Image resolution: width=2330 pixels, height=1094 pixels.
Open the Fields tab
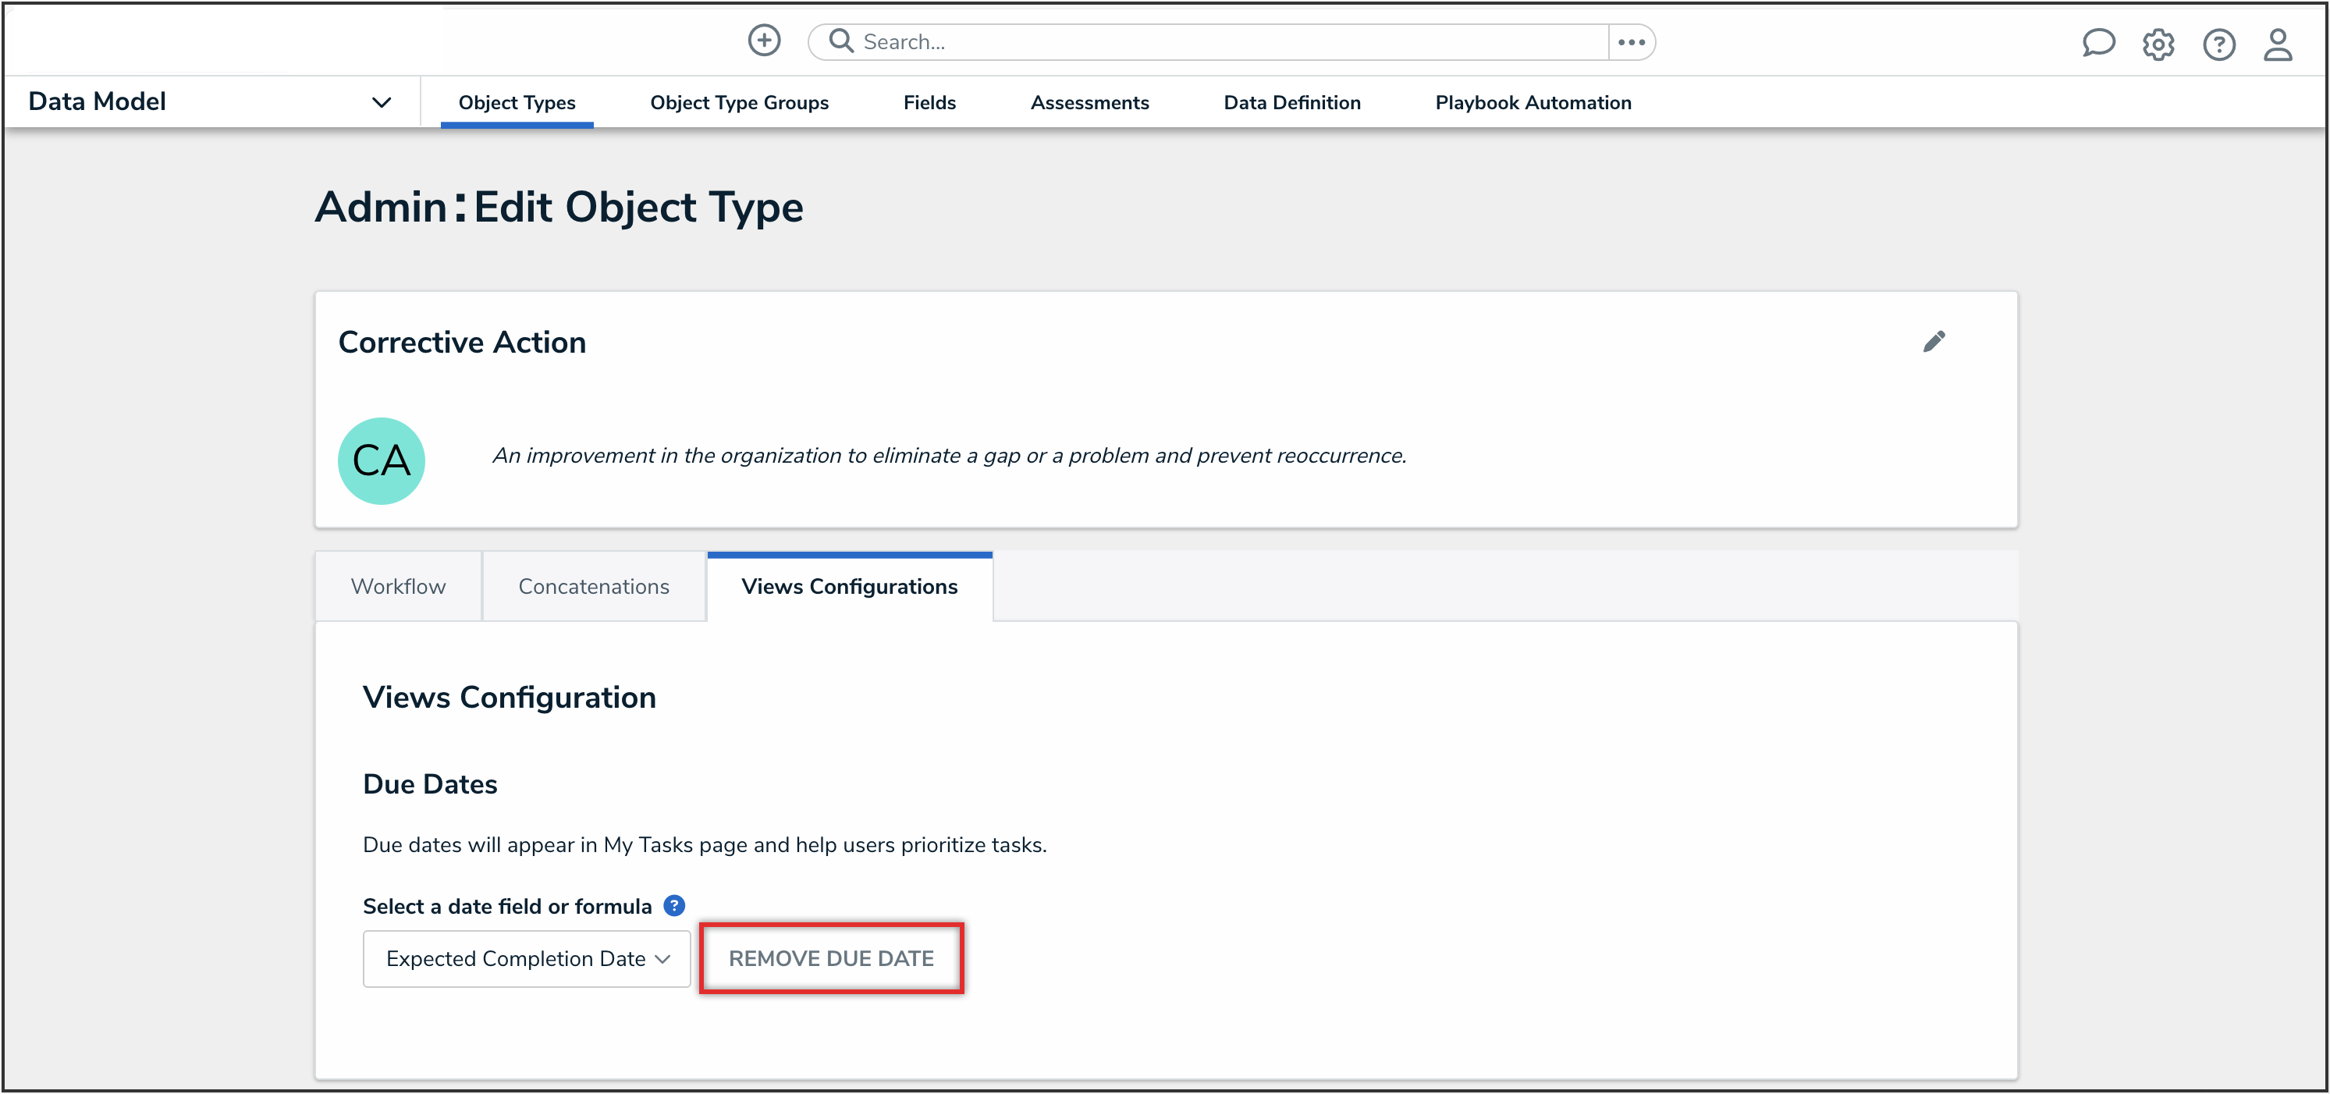coord(929,102)
